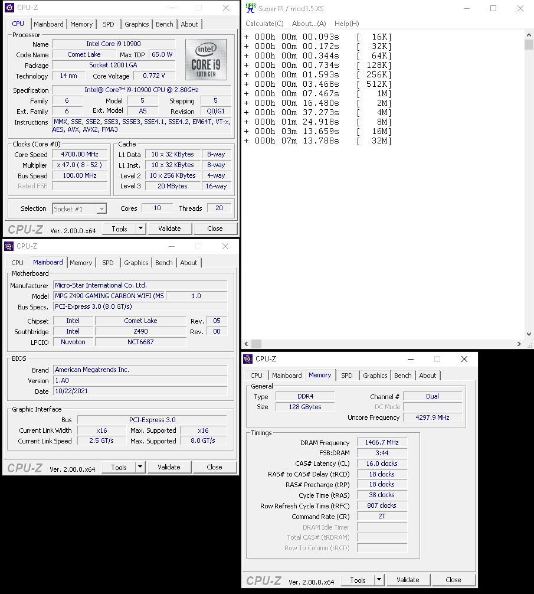Click Validate button in Mainboard window

169,467
